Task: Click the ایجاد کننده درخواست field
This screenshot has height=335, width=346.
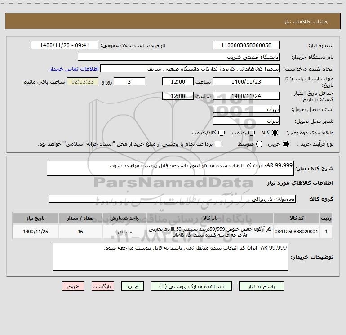Action: click(x=190, y=68)
